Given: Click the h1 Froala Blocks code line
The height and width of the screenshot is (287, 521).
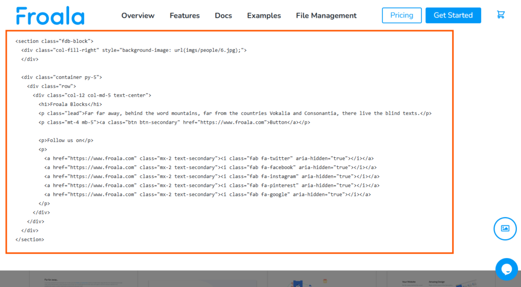Looking at the screenshot, I should click(x=70, y=104).
